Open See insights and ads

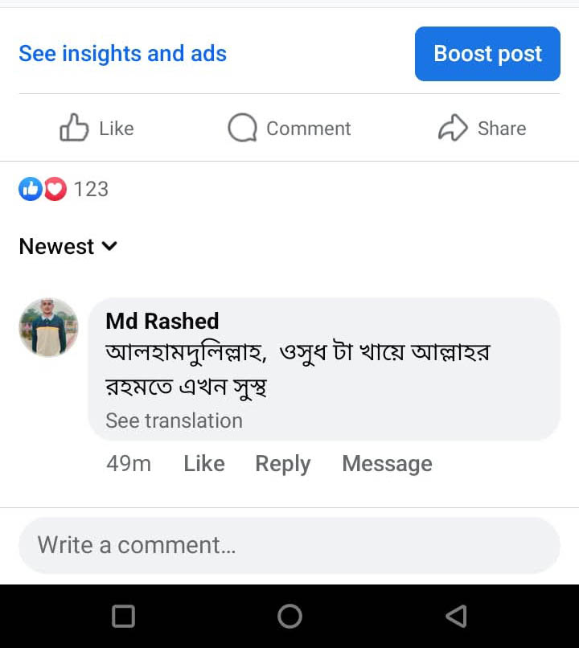[x=122, y=54]
